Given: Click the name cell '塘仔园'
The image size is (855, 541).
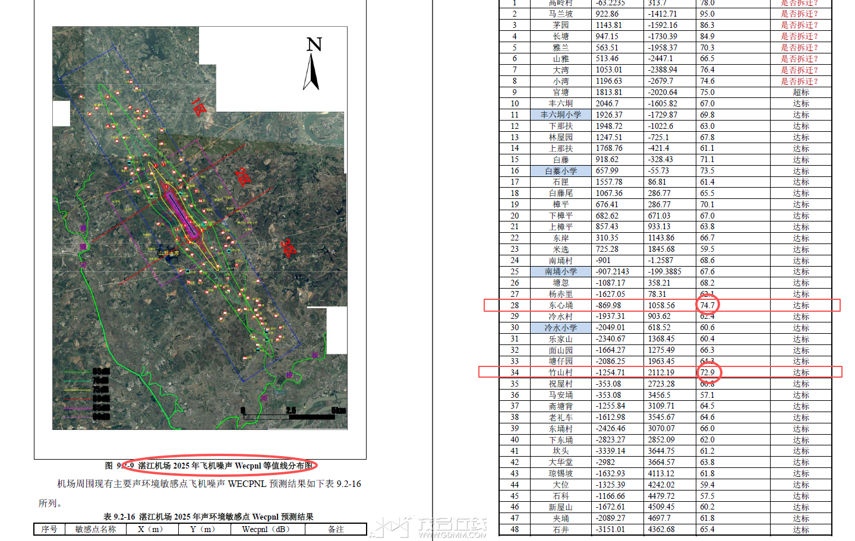Looking at the screenshot, I should (x=560, y=361).
